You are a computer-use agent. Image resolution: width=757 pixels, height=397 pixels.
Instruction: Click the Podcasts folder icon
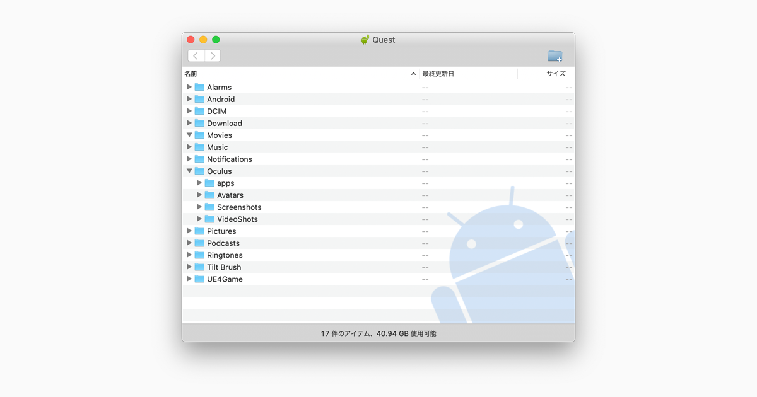point(199,243)
